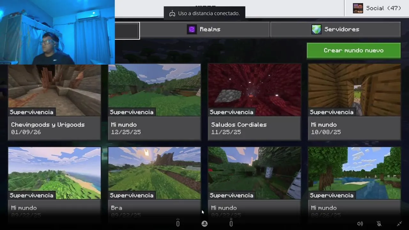This screenshot has height=230, width=409.
Task: Adjust volume with the speaker icon
Action: click(x=360, y=224)
